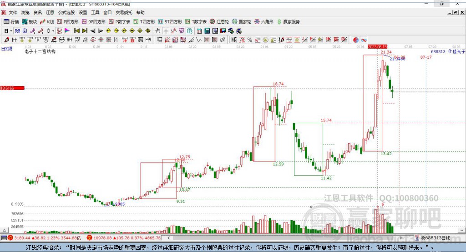The width and height of the screenshot is (466, 252).
Task: Open the T四方形 tool
Action: tap(144, 22)
